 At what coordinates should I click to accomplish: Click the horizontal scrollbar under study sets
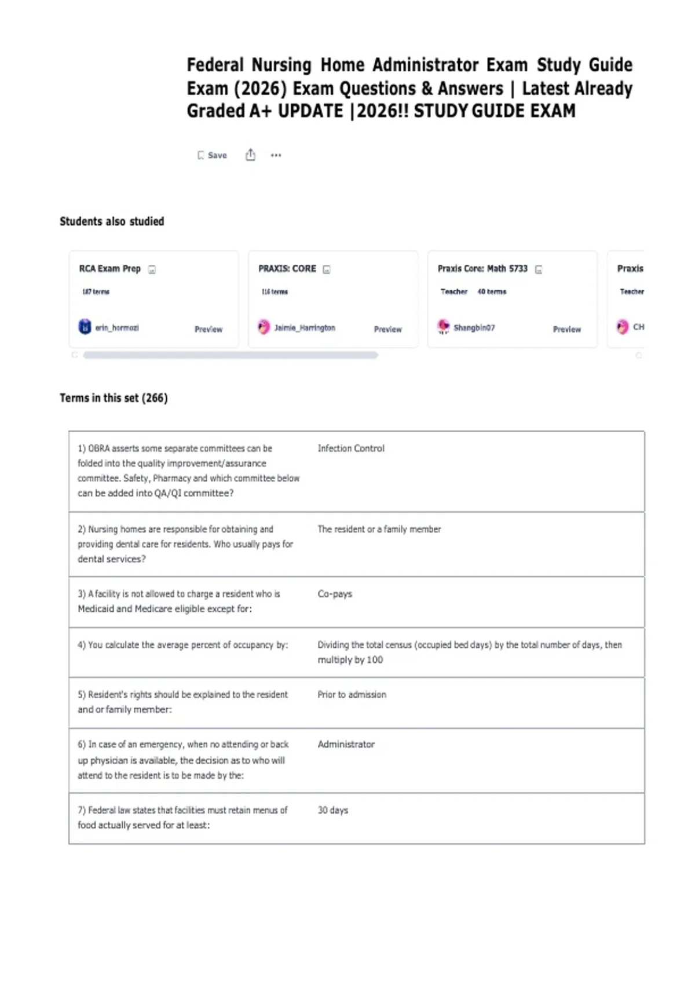point(231,355)
